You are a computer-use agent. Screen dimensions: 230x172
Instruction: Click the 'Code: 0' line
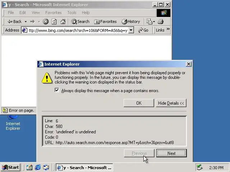tap(51, 137)
